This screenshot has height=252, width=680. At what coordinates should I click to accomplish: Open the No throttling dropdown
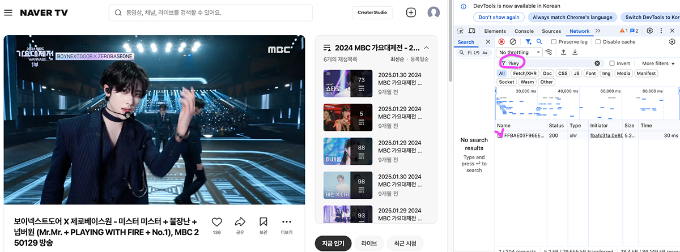[520, 53]
